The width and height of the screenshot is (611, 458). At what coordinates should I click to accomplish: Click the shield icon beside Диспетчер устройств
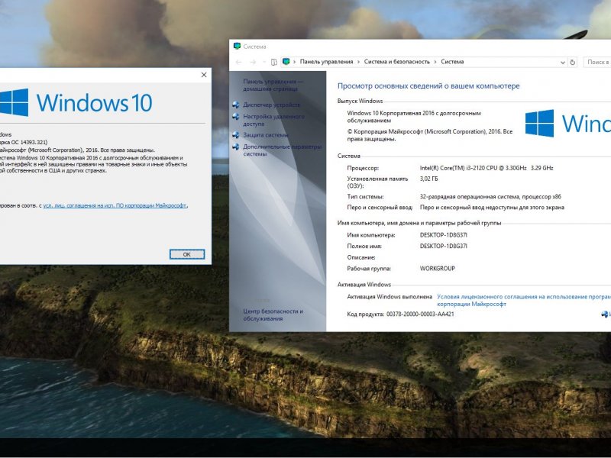tap(236, 105)
